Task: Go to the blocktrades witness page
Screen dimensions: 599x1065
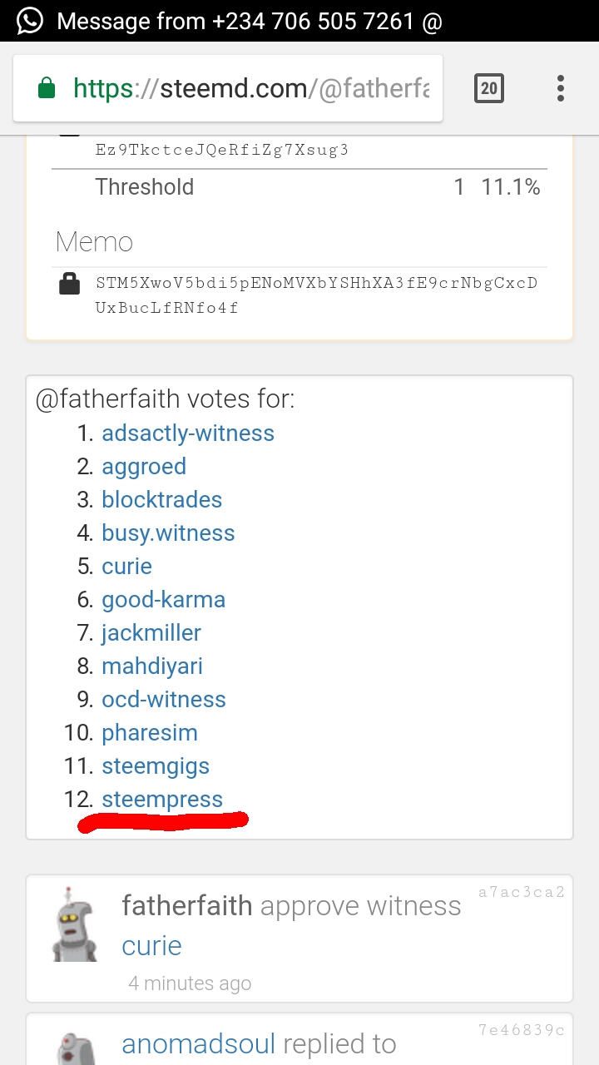Action: (162, 500)
